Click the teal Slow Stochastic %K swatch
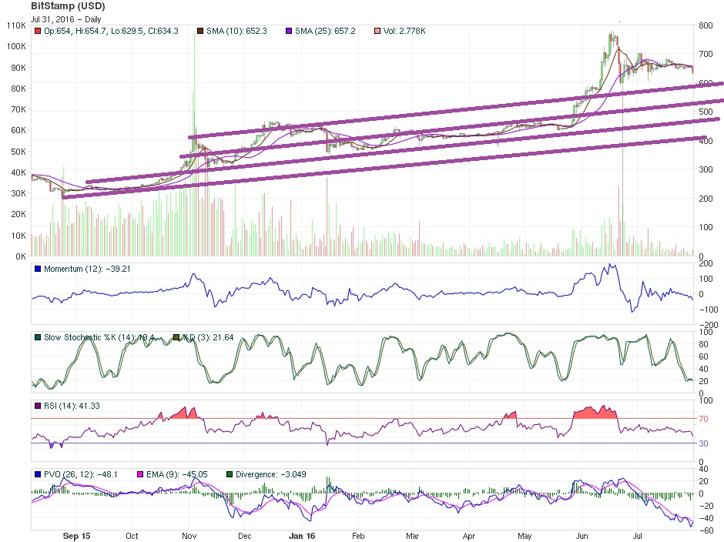724x542 pixels. pos(37,337)
